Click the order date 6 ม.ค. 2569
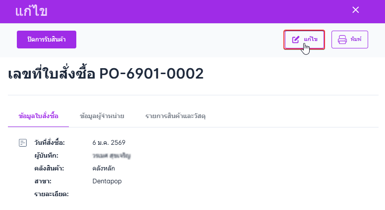The height and width of the screenshot is (210, 385). pos(109,143)
